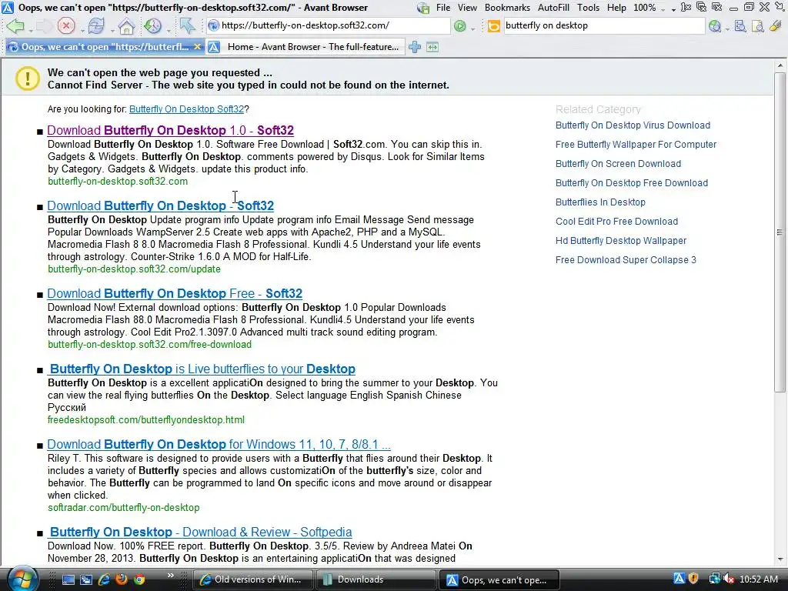Open the View menu
Viewport: 788px width, 591px height.
[x=467, y=8]
